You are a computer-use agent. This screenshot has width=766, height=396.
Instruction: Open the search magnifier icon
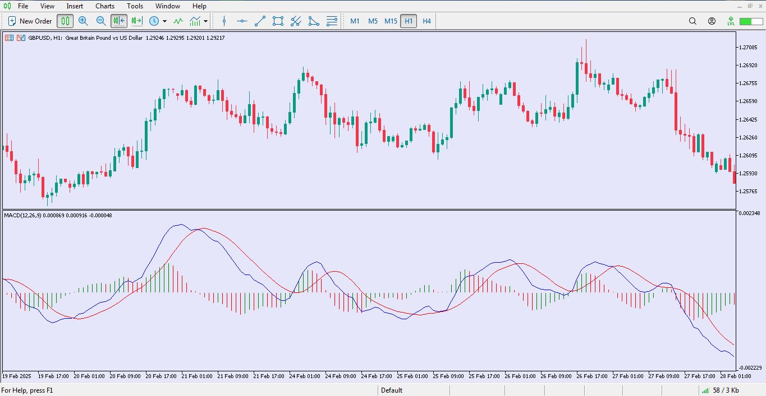[692, 21]
